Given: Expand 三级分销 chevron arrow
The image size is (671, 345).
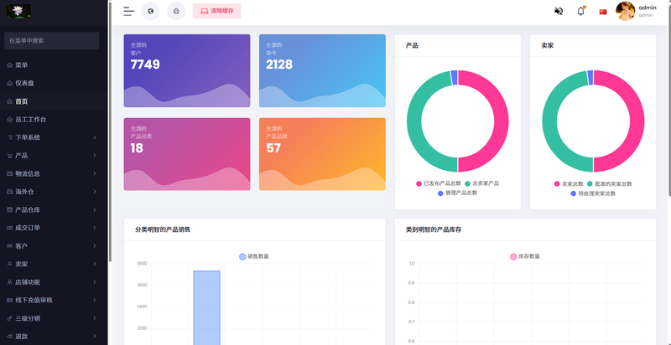Looking at the screenshot, I should (x=95, y=318).
